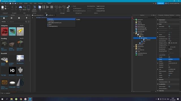Switch to the VIEW ribbon tab
Image resolution: width=181 pixels, height=101 pixels.
[35, 3]
